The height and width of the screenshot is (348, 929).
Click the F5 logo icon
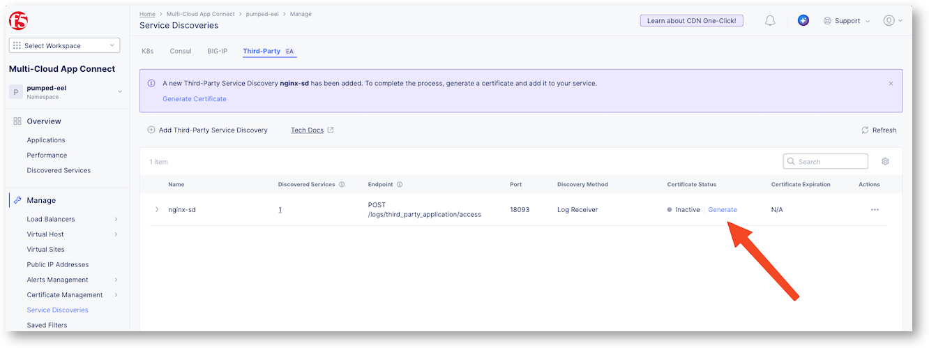[19, 20]
